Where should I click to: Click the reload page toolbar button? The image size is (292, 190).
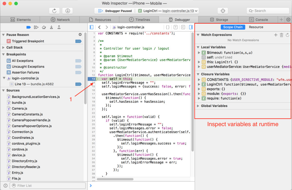(x=54, y=11)
